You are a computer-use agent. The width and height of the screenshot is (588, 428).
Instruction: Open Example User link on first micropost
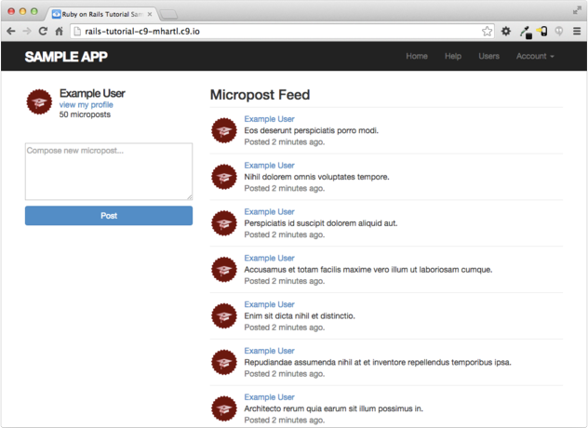[269, 119]
